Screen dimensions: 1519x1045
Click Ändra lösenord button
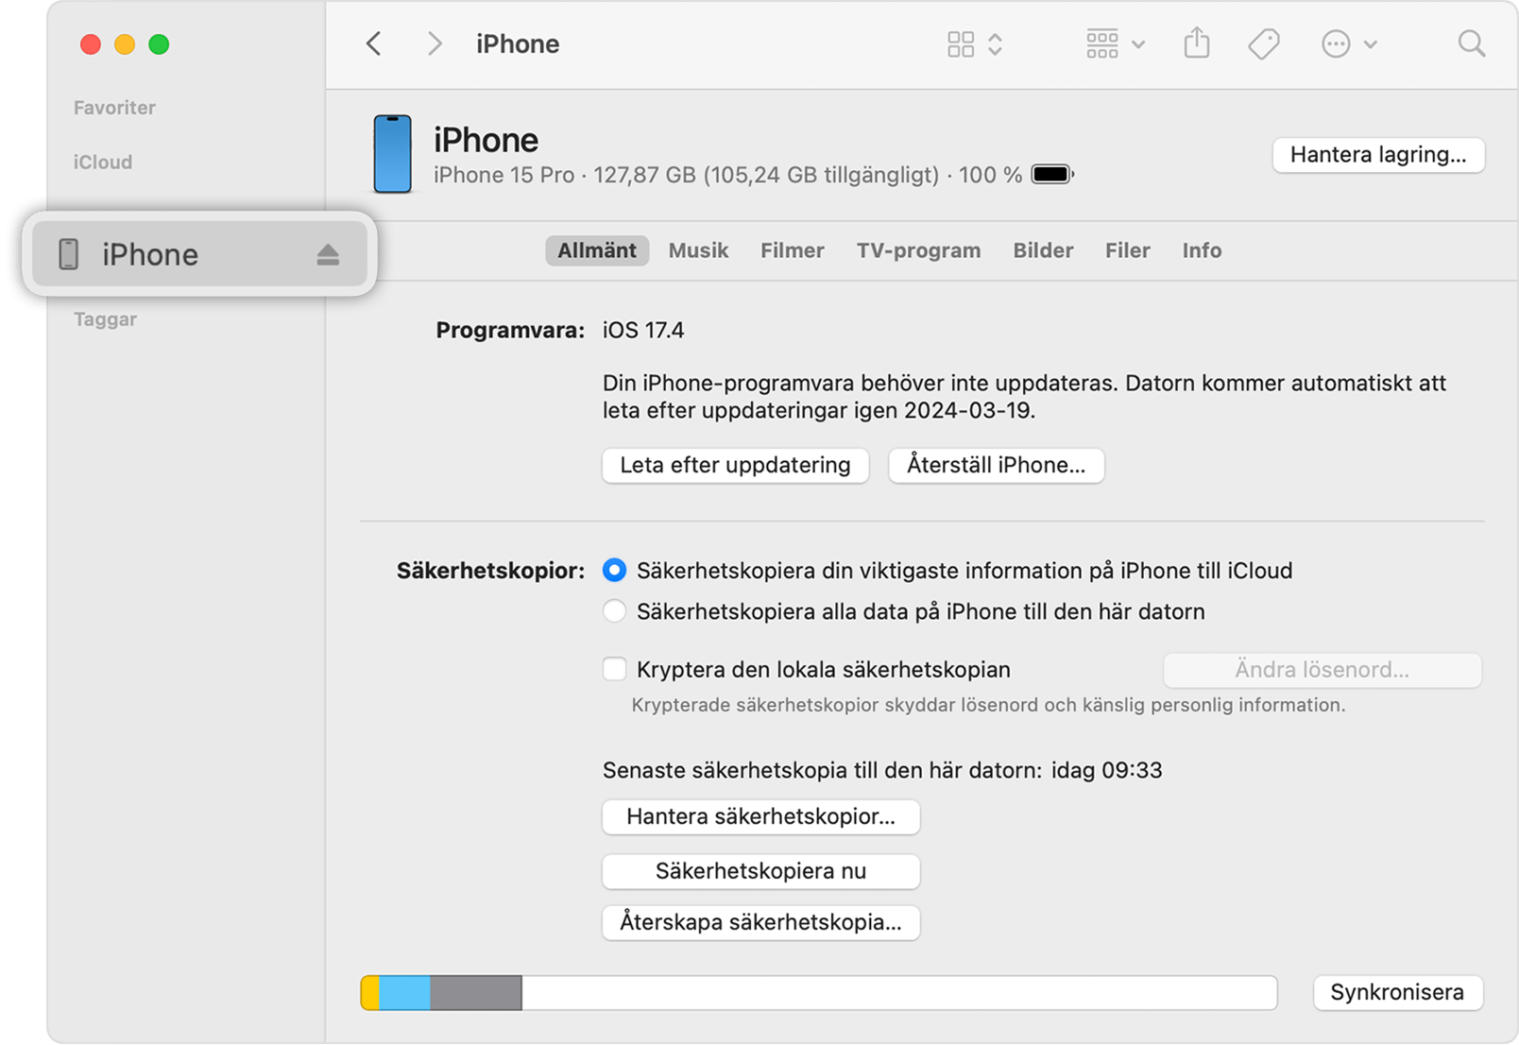click(x=1322, y=670)
